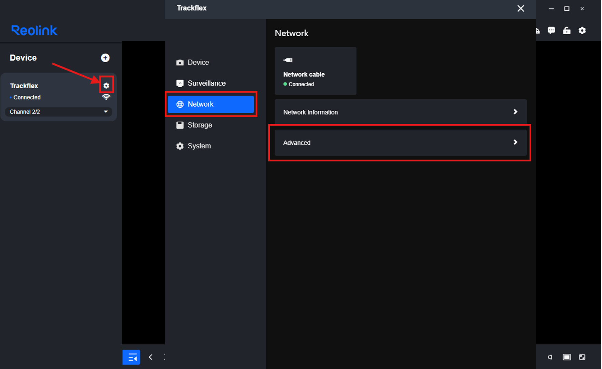Expand the Advanced chevron arrow
This screenshot has width=602, height=369.
[516, 142]
